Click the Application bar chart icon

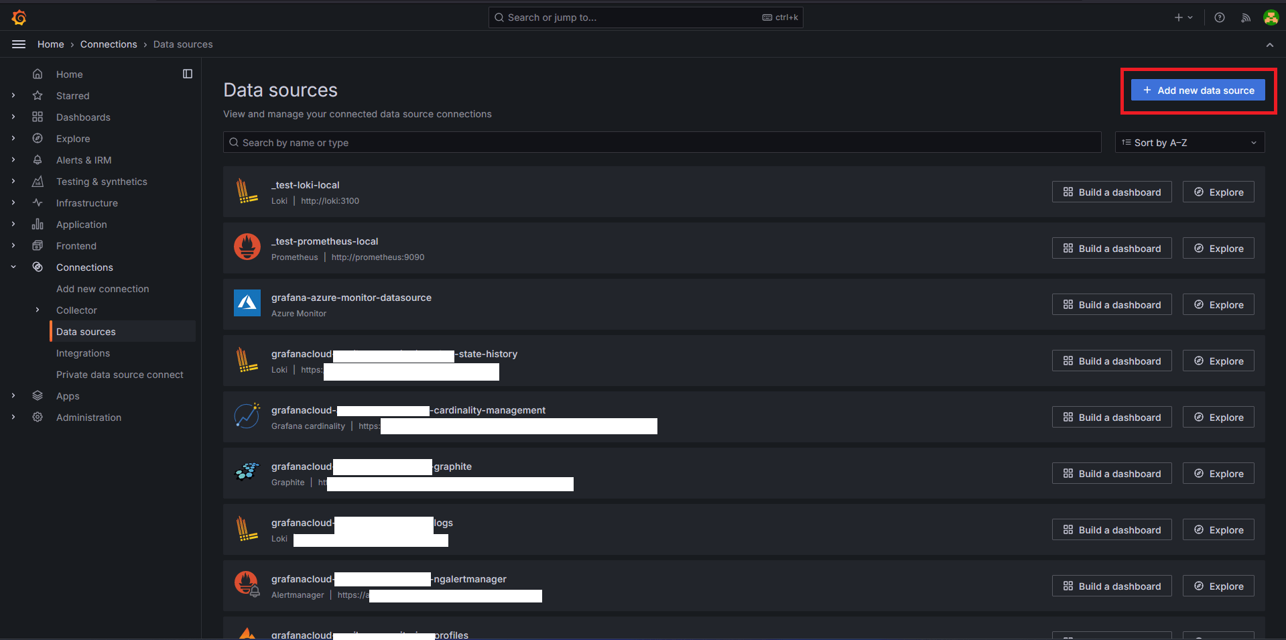click(38, 224)
